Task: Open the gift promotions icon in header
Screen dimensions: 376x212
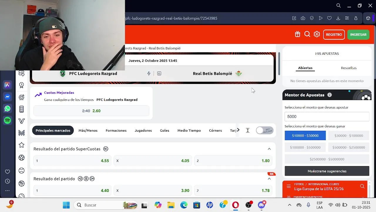Action: pyautogui.click(x=298, y=34)
